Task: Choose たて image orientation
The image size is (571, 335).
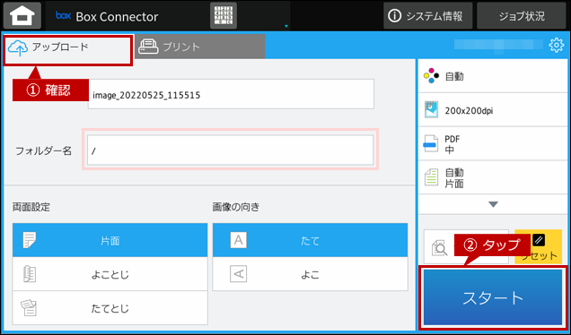Action: click(x=311, y=240)
